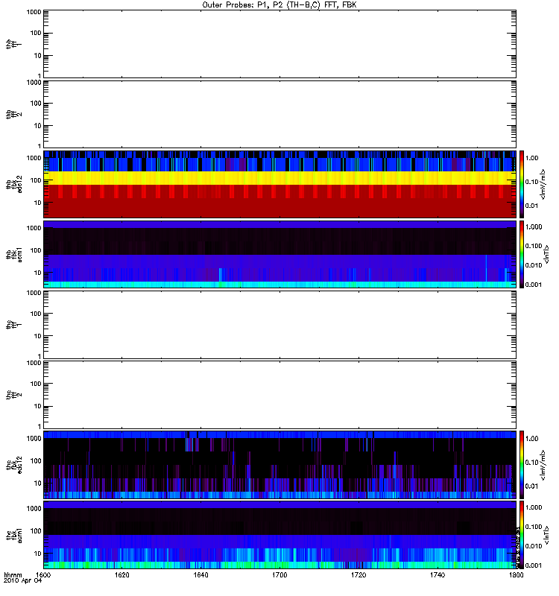
Task: Click the 1.00 tick on thb edc12 color bar
Action: coord(532,158)
